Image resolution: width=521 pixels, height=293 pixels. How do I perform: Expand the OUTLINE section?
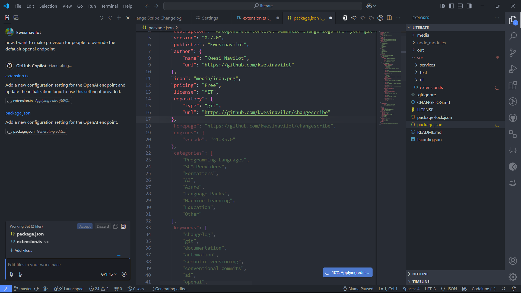[x=420, y=274]
